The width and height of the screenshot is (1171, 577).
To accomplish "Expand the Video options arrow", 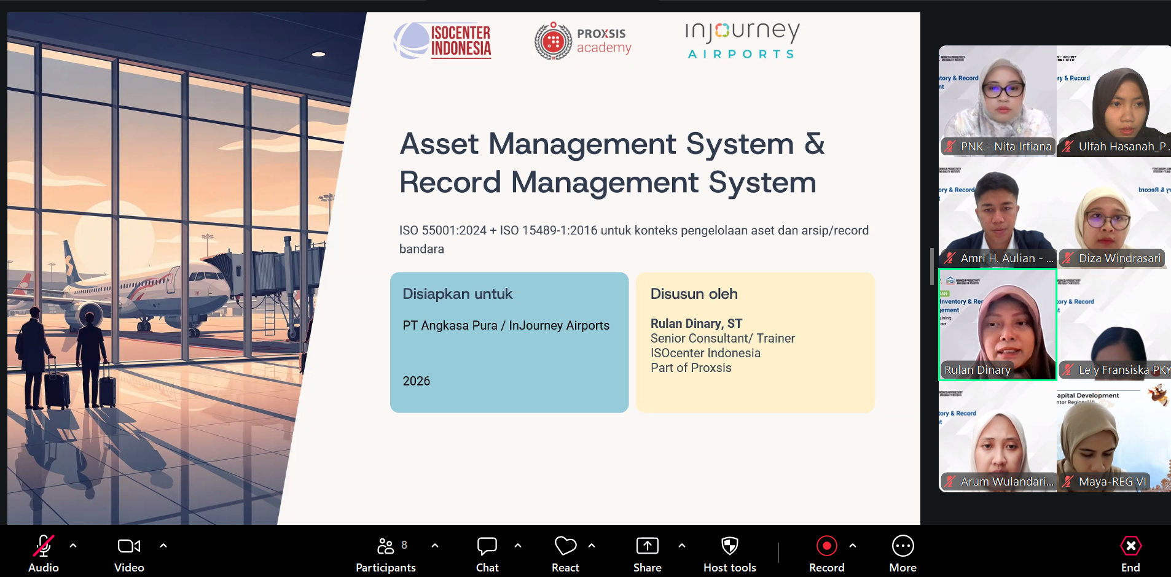I will click(163, 545).
